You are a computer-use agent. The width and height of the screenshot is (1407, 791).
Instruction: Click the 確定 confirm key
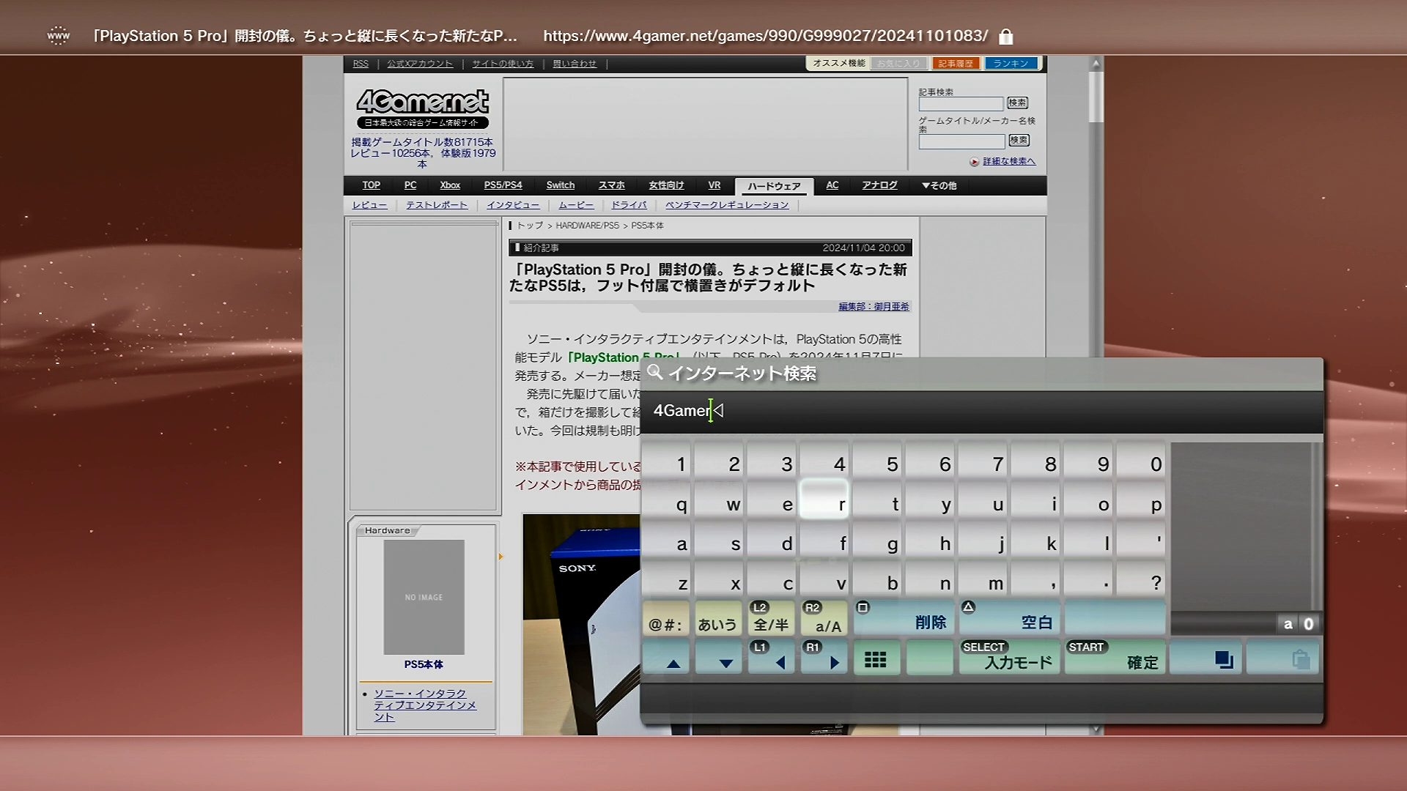[1115, 657]
